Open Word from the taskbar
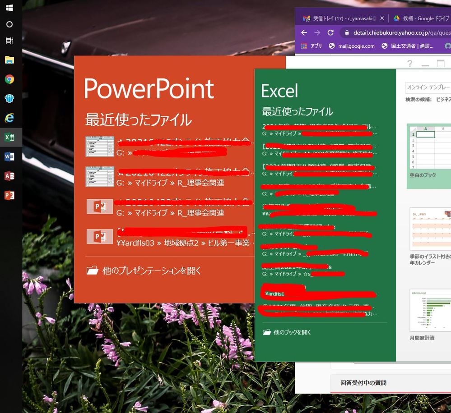Image resolution: width=451 pixels, height=413 pixels. [x=9, y=156]
